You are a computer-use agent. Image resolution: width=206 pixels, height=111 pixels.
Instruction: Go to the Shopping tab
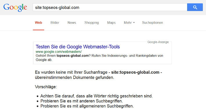click(x=92, y=23)
